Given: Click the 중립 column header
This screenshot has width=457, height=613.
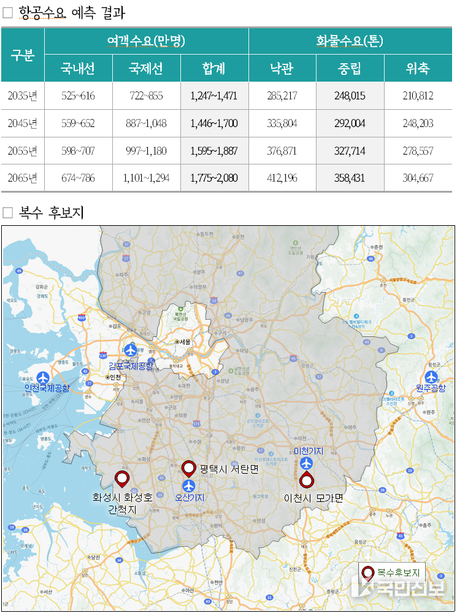Looking at the screenshot, I should [x=350, y=68].
